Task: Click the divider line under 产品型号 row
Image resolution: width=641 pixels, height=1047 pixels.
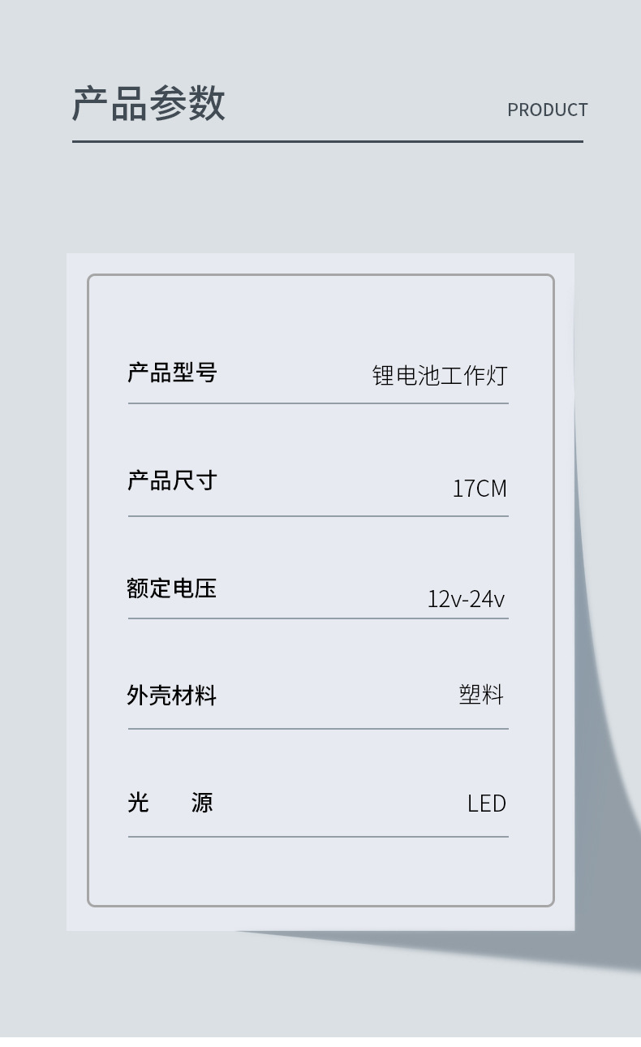Action: [x=318, y=403]
